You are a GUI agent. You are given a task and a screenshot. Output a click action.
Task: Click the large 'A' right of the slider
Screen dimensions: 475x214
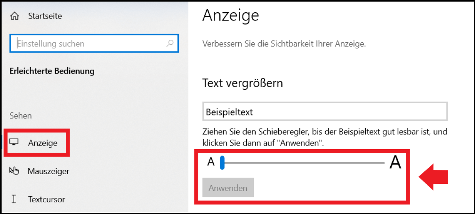(x=395, y=162)
